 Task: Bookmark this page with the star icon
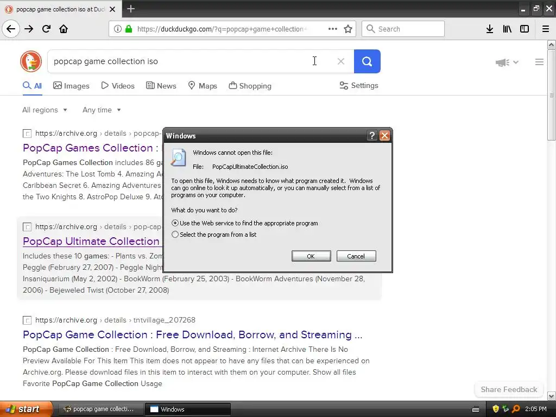348,29
